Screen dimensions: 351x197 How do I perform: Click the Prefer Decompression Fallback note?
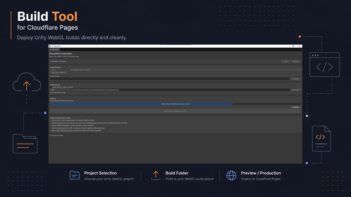(x=89, y=123)
